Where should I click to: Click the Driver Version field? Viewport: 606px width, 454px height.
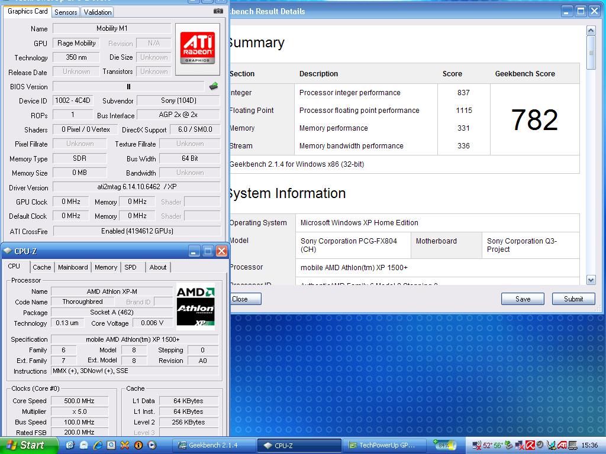coord(136,187)
